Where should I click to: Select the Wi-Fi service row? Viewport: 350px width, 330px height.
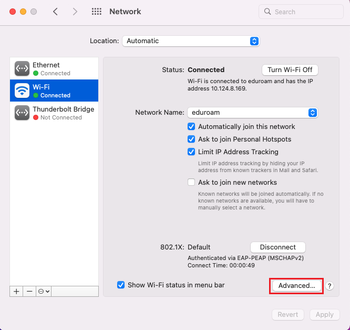[54, 91]
